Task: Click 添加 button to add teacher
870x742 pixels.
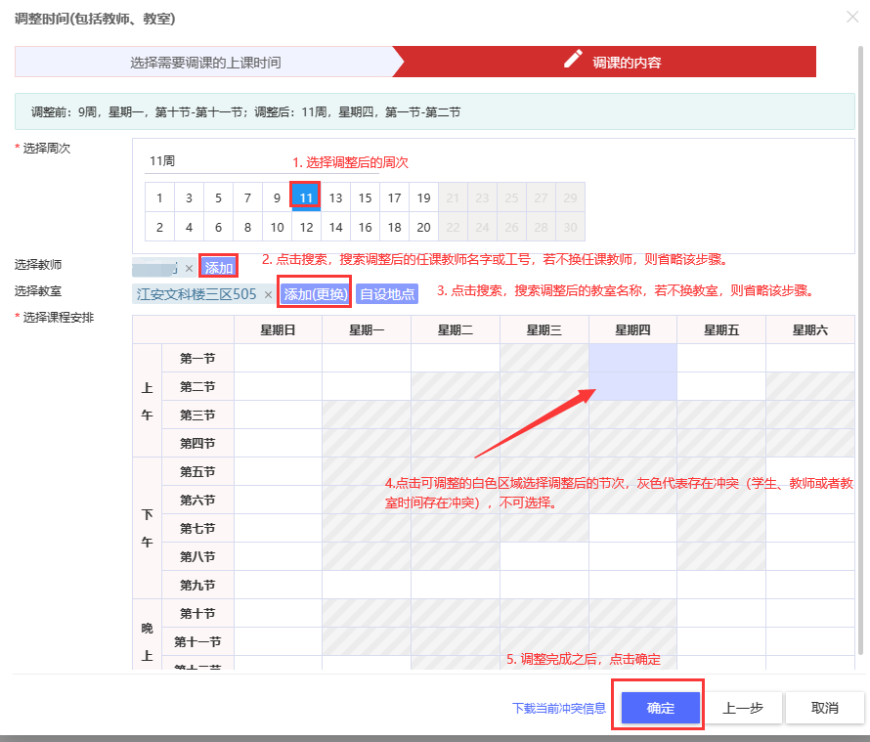Action: 219,267
